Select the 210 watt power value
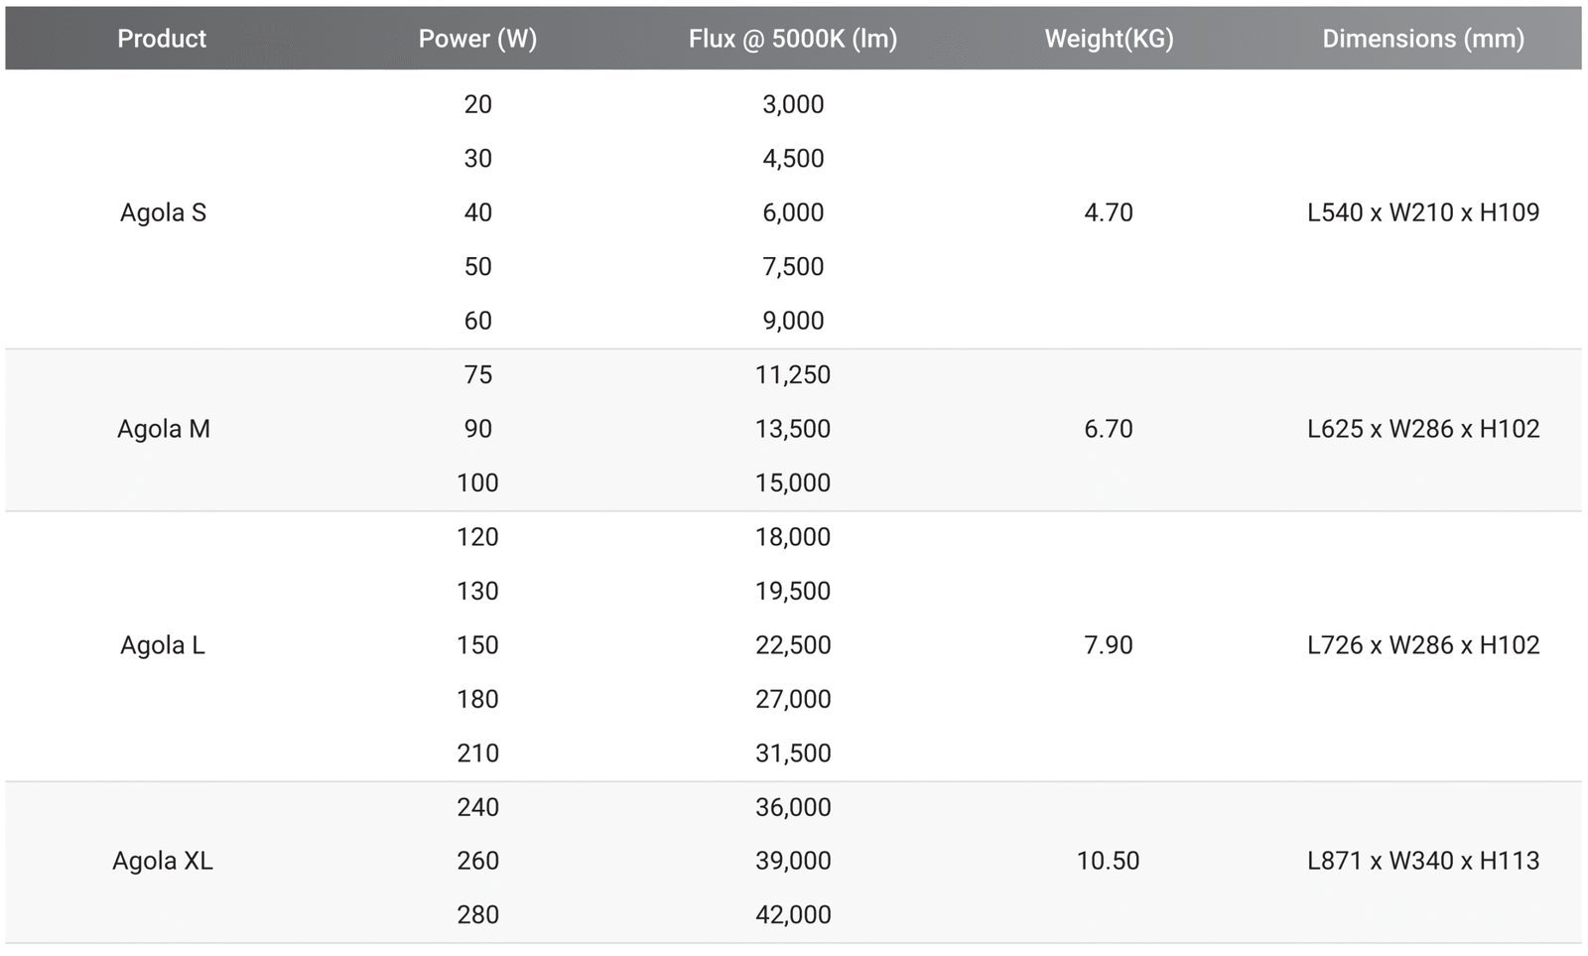This screenshot has width=1588, height=956. 477,752
